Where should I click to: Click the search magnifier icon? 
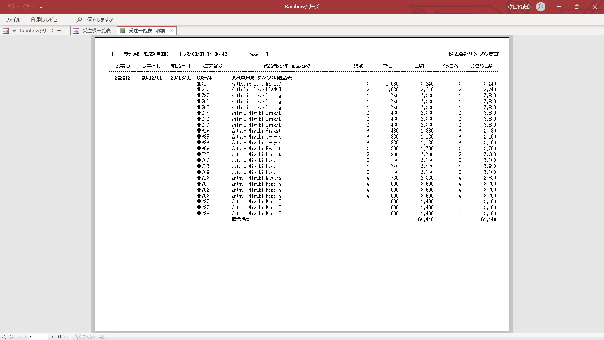(79, 20)
